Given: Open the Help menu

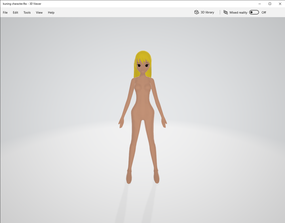Looking at the screenshot, I should pyautogui.click(x=51, y=12).
